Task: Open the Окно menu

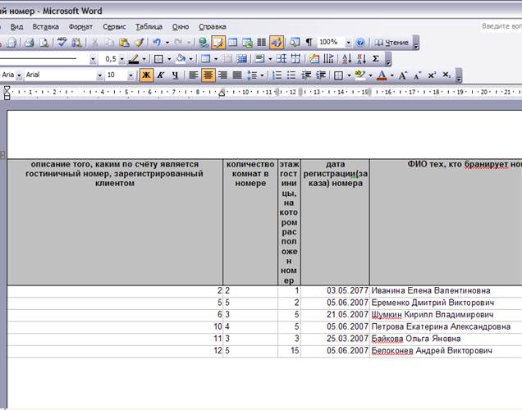Action: click(x=181, y=27)
